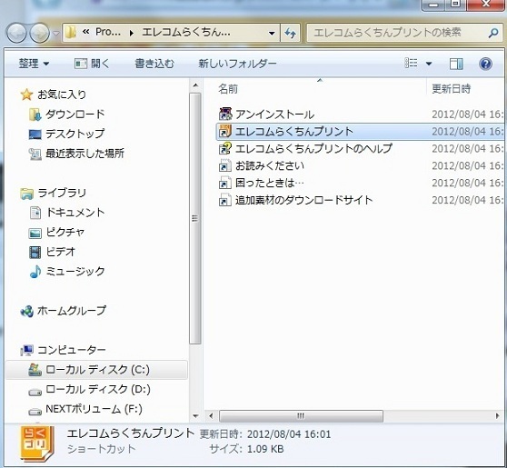Image resolution: width=507 pixels, height=468 pixels.
Task: Select お気に入り in navigation pane
Action: (x=62, y=95)
